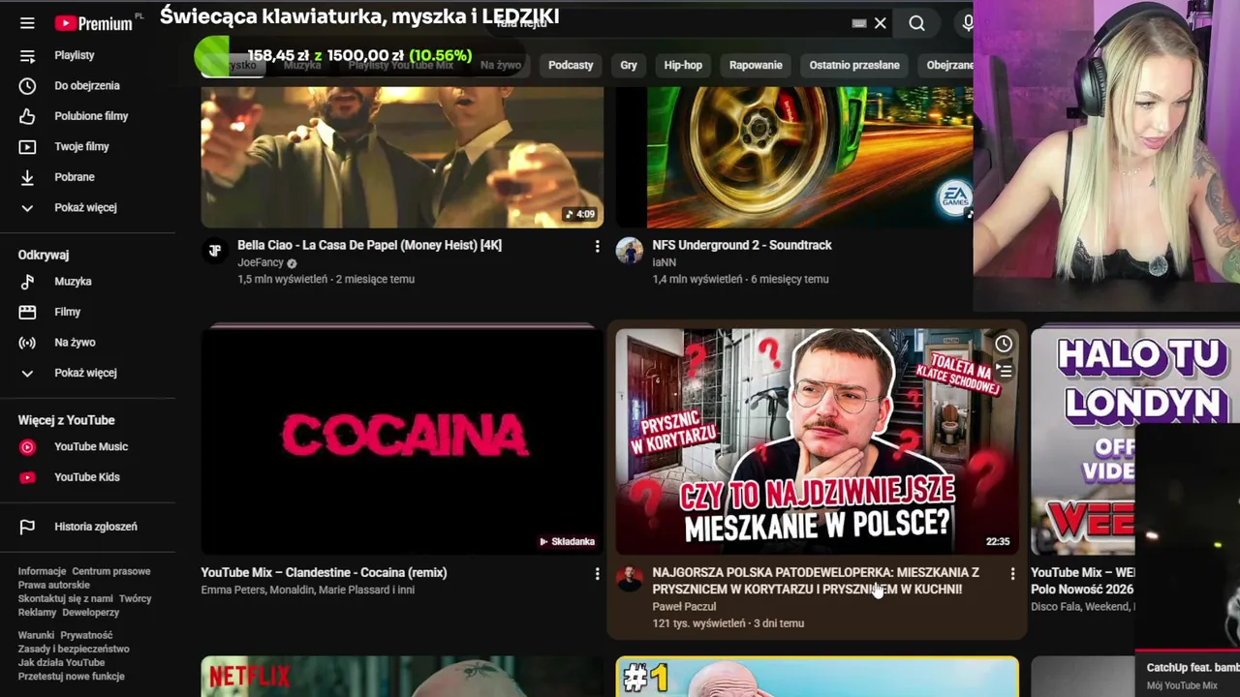Click the NETFLIX video thumbnail at bottom

(402, 677)
